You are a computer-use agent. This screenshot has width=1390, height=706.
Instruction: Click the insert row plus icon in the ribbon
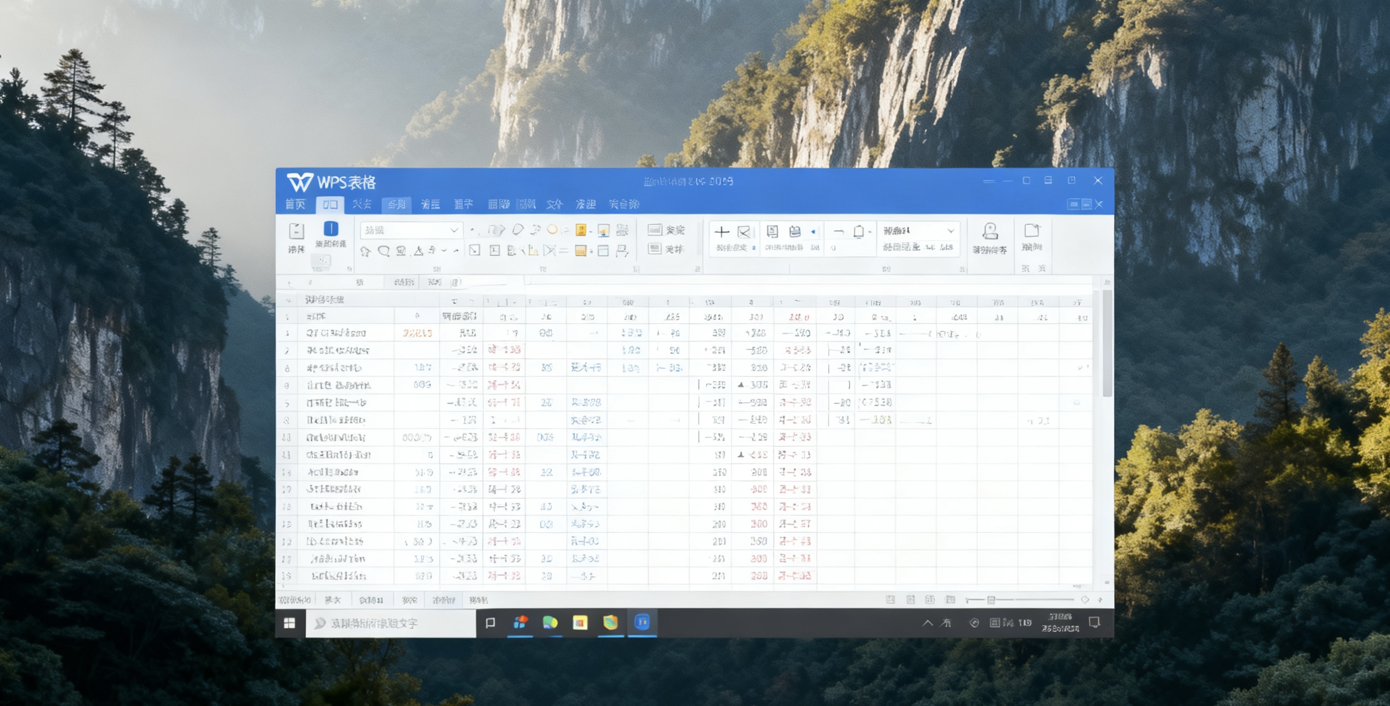pos(721,232)
